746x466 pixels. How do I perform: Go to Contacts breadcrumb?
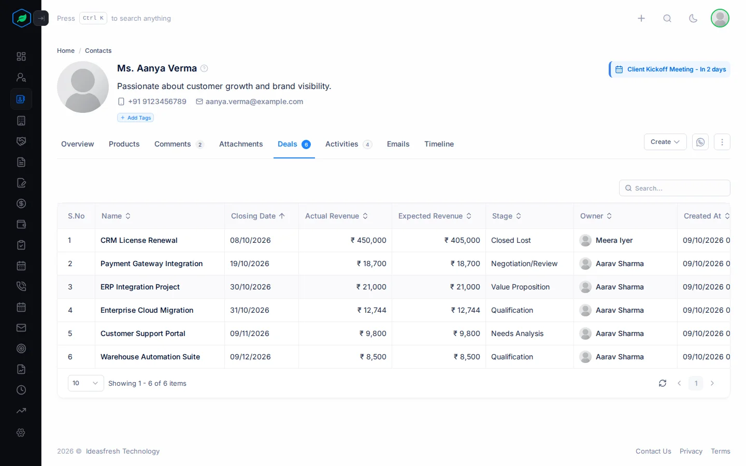(x=98, y=51)
